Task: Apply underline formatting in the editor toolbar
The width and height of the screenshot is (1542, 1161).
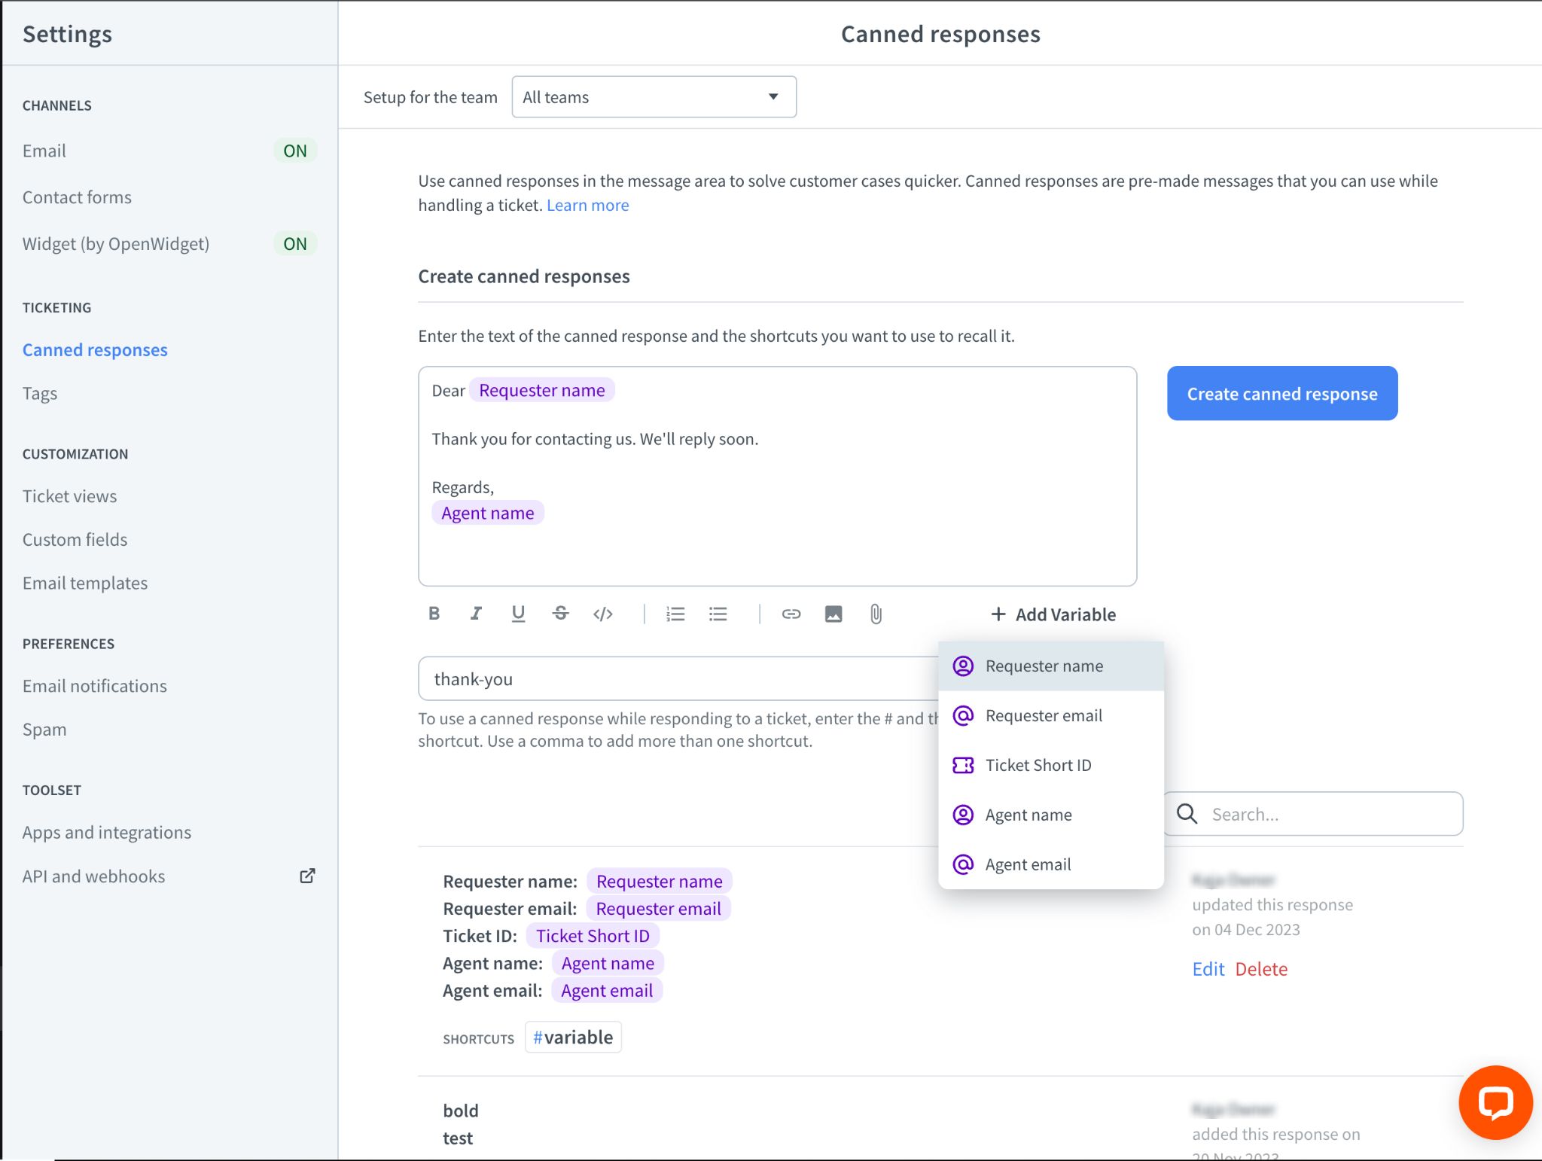Action: pyautogui.click(x=518, y=614)
